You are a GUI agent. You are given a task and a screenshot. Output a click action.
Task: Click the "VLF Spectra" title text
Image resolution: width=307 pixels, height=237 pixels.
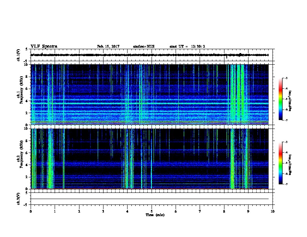click(44, 46)
